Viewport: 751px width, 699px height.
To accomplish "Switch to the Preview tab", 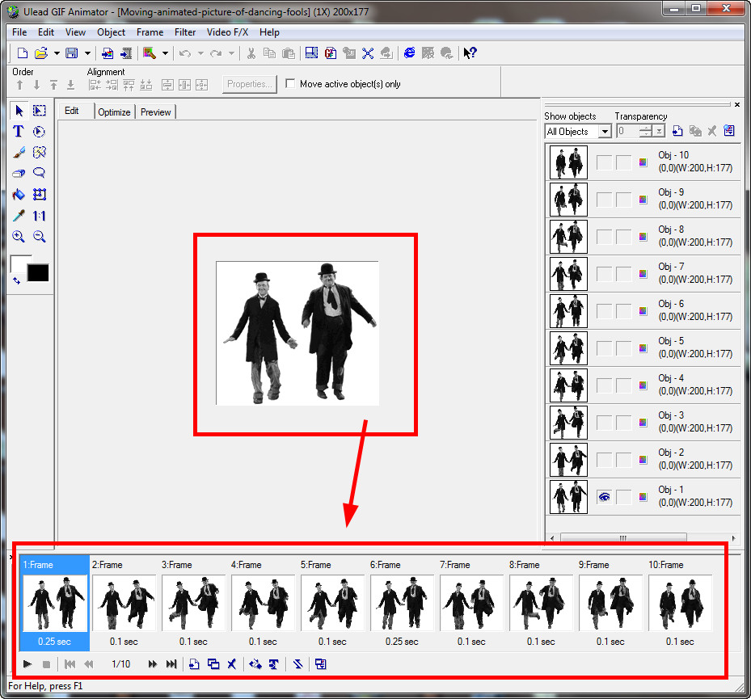I will pyautogui.click(x=156, y=112).
